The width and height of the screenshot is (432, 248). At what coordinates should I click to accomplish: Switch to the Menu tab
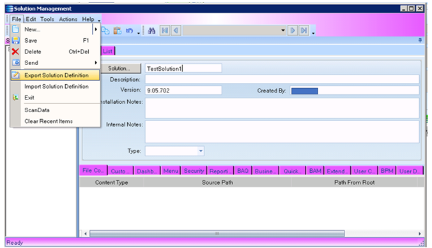(x=171, y=171)
